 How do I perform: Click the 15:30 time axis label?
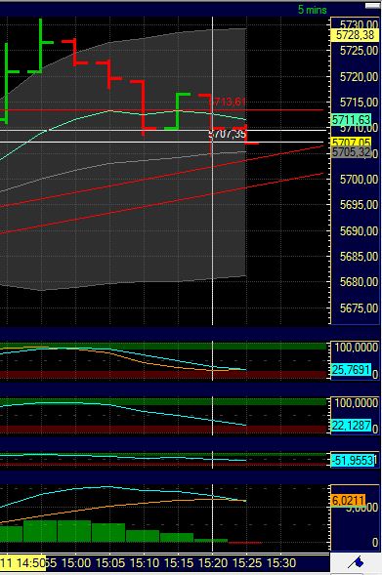pyautogui.click(x=281, y=562)
